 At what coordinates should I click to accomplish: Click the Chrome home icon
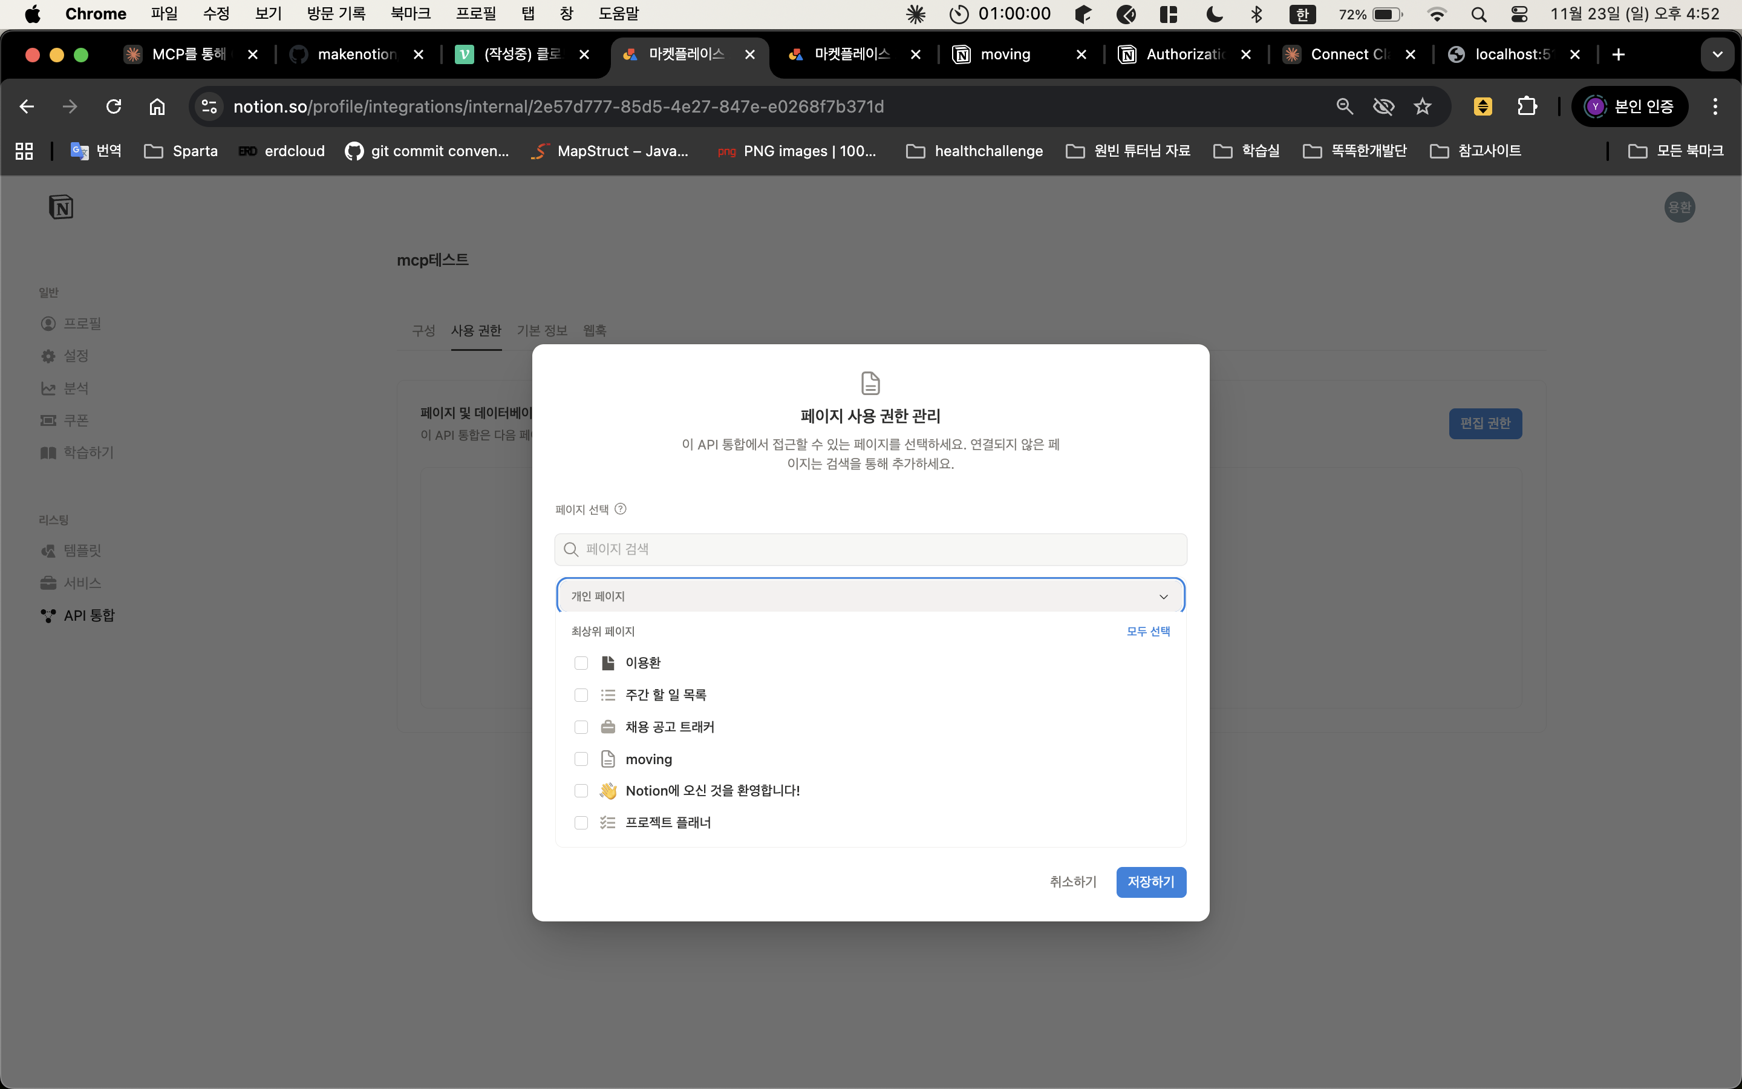tap(157, 106)
